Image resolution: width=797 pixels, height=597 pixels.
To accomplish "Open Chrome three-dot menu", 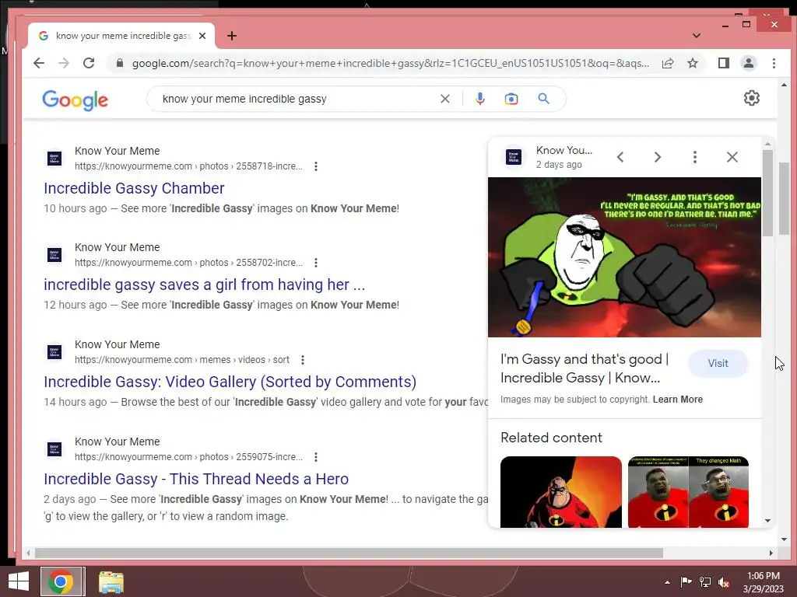I will [x=774, y=63].
